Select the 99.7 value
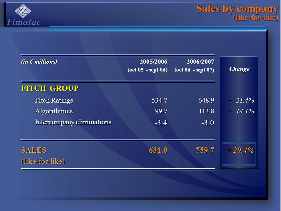This screenshot has height=211, width=281. coord(161,111)
